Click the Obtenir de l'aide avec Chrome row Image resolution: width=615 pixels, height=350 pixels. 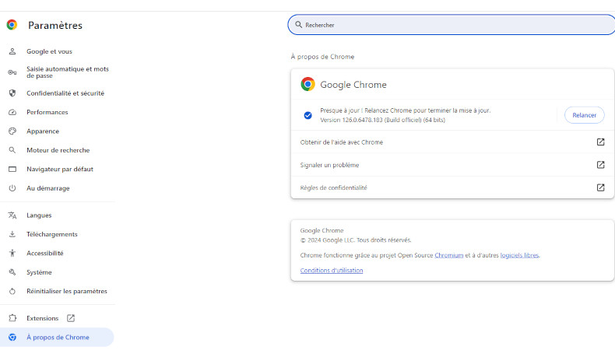[x=452, y=142]
